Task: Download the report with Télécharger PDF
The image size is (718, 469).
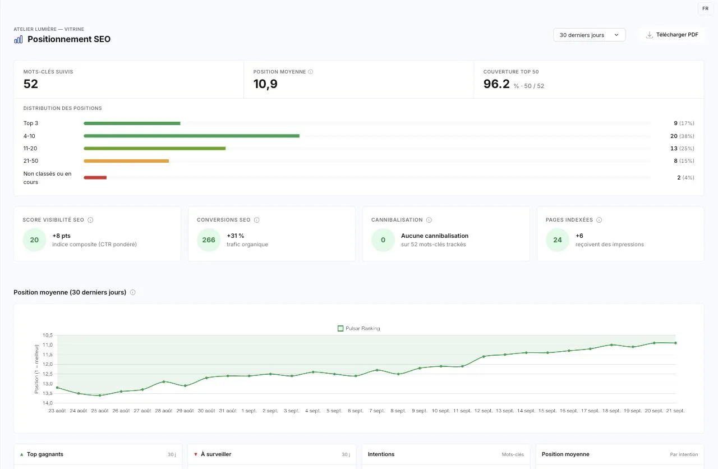Action: coord(671,35)
